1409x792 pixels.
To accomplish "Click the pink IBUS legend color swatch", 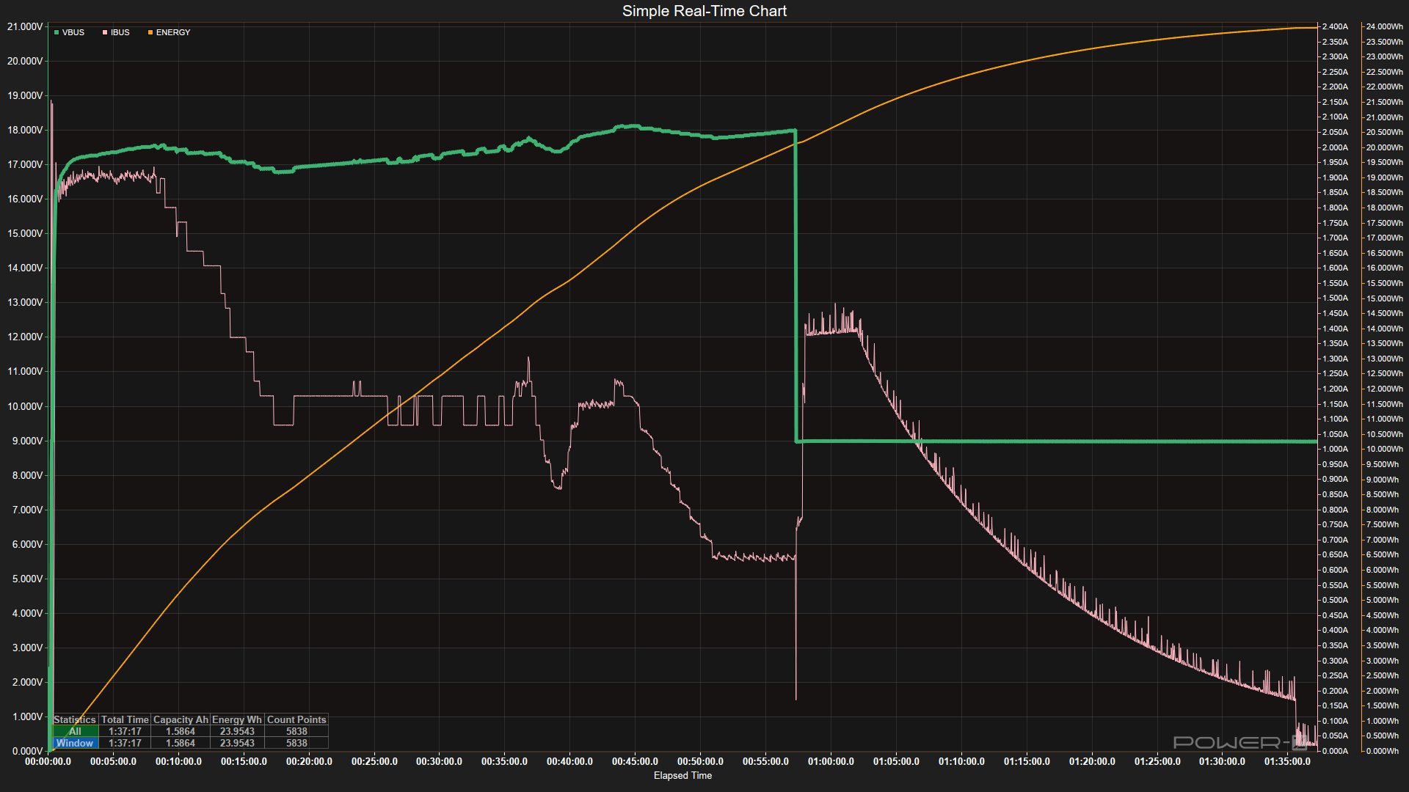I will [105, 32].
